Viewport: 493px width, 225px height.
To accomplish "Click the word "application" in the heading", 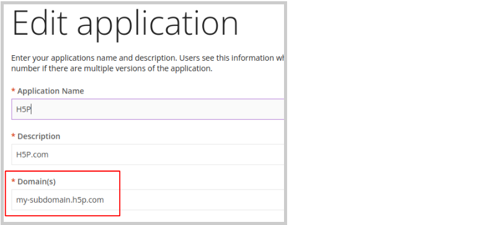I will 158,25.
